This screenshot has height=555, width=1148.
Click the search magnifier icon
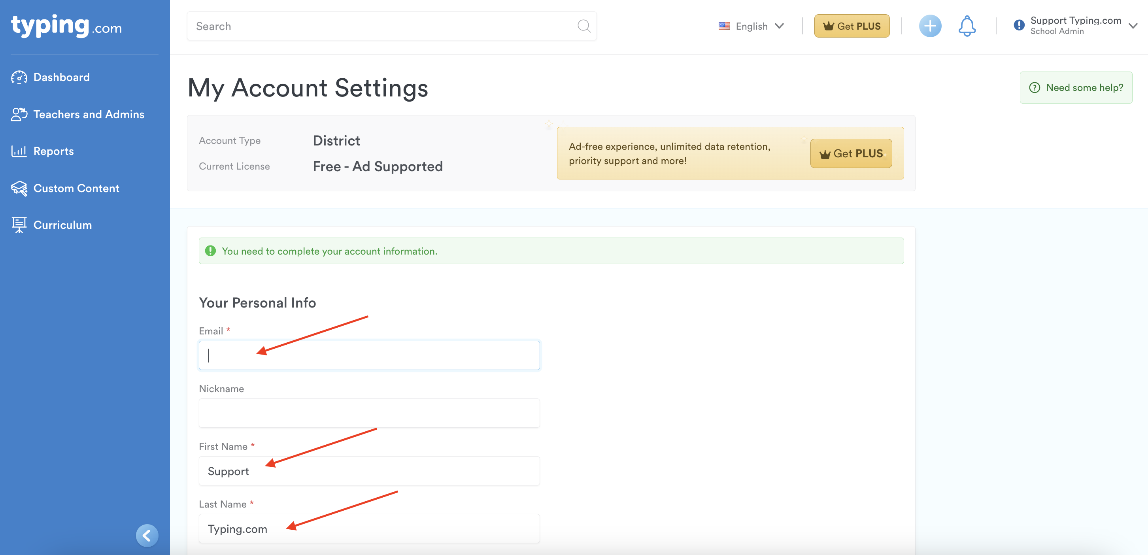583,26
